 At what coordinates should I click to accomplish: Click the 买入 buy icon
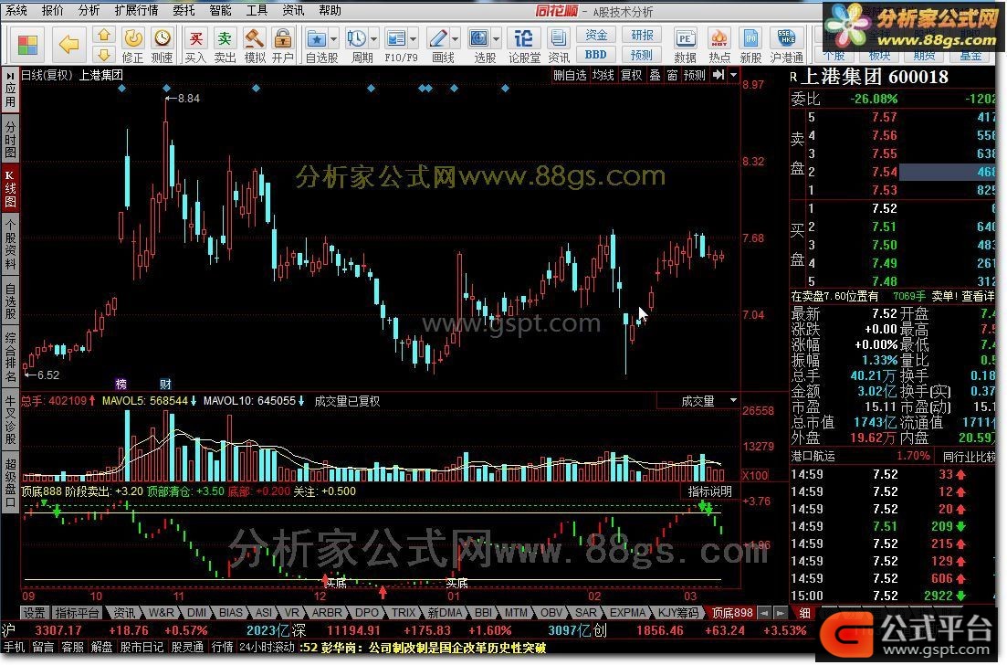(195, 45)
